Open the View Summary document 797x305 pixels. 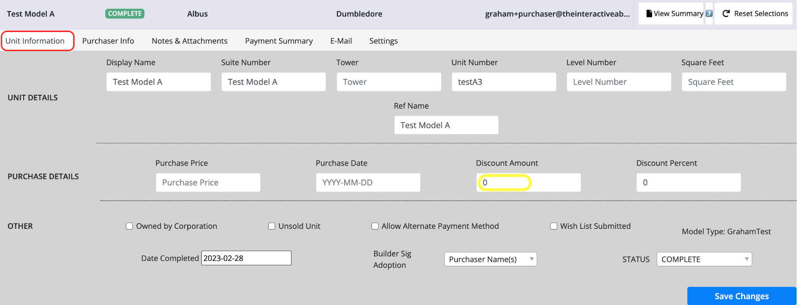[671, 14]
